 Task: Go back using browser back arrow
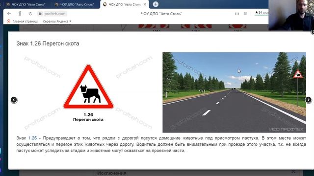(9, 14)
